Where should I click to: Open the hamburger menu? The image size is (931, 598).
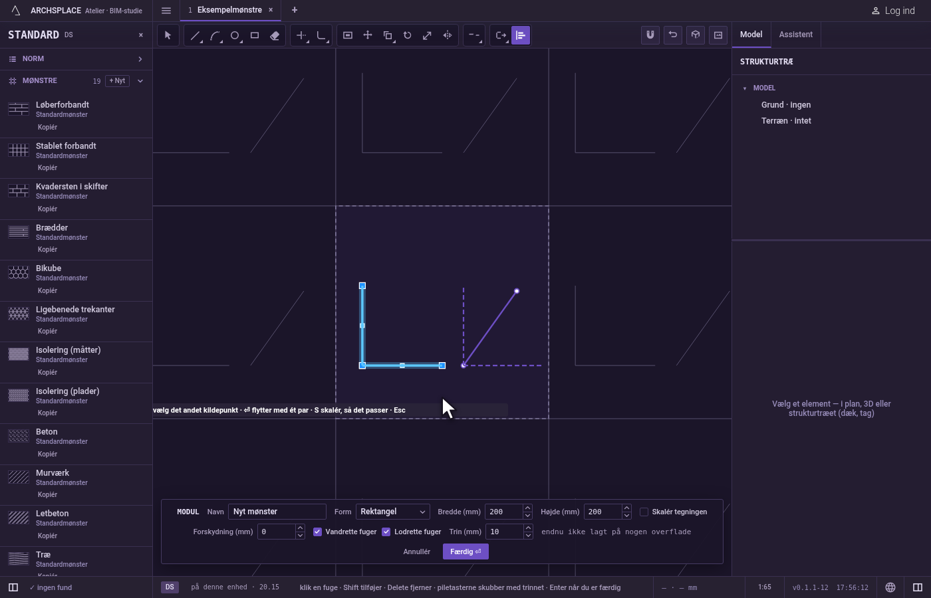(166, 11)
